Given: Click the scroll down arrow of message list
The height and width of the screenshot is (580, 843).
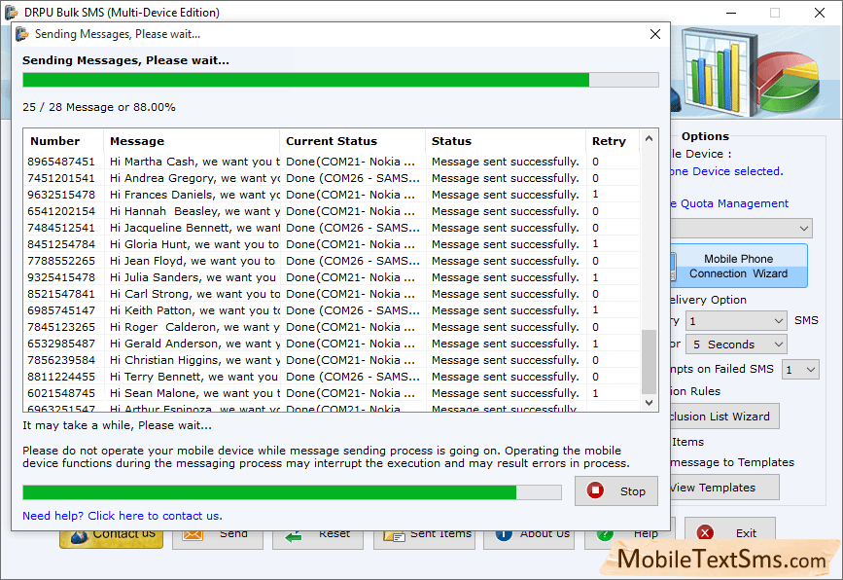Looking at the screenshot, I should pyautogui.click(x=649, y=403).
